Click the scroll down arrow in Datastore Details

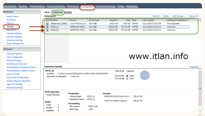[x=200, y=110]
